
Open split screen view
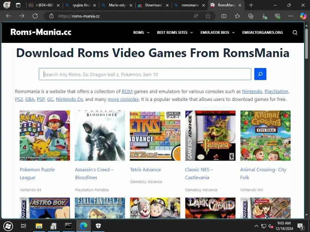point(224,16)
